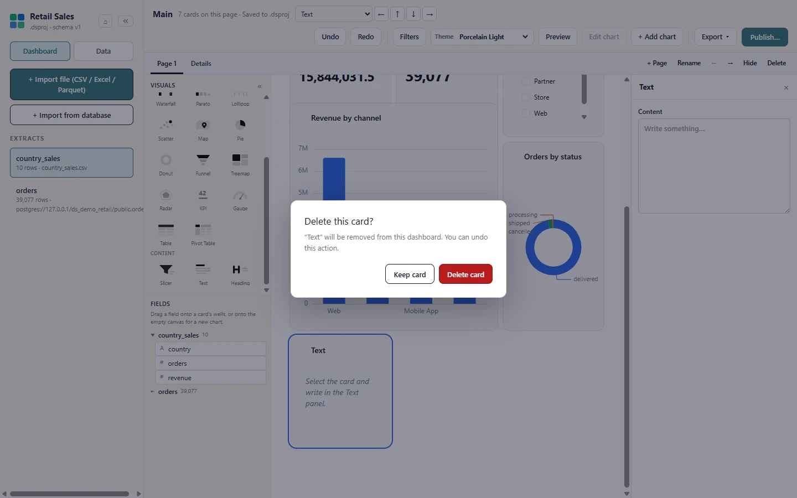Toggle the Web slicer checkbox
Image resolution: width=797 pixels, height=498 pixels.
[x=526, y=113]
